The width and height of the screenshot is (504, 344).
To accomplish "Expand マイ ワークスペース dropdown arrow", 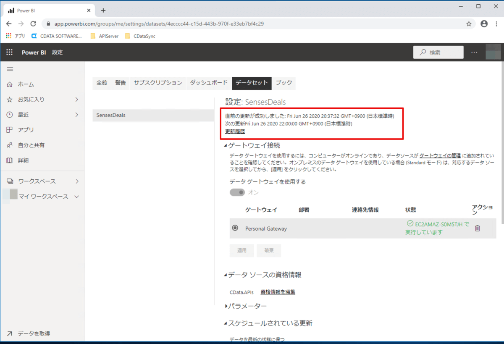I will click(76, 197).
